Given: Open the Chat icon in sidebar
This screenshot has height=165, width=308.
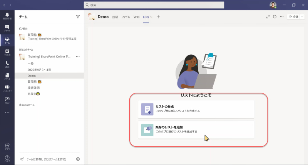Looking at the screenshot, I should click(7, 28).
